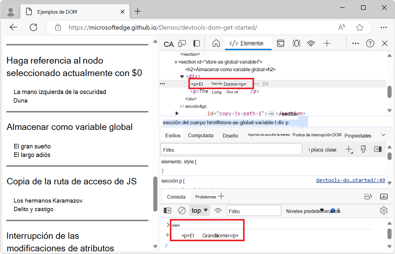Toggle the DevTools activity bar icon

click(x=197, y=43)
